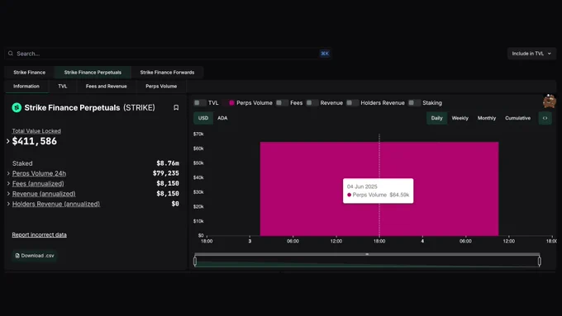Switch chart currency to USD
This screenshot has height=316, width=562.
pos(203,118)
